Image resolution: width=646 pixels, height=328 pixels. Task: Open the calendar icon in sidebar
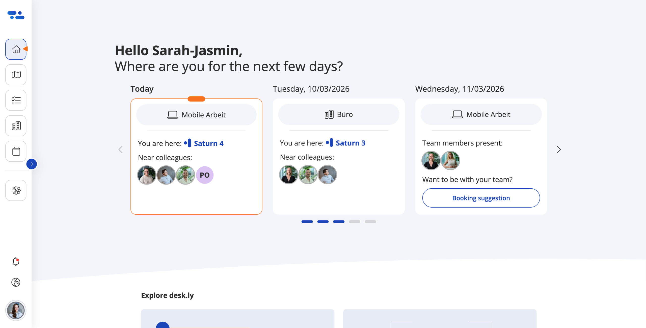tap(16, 151)
